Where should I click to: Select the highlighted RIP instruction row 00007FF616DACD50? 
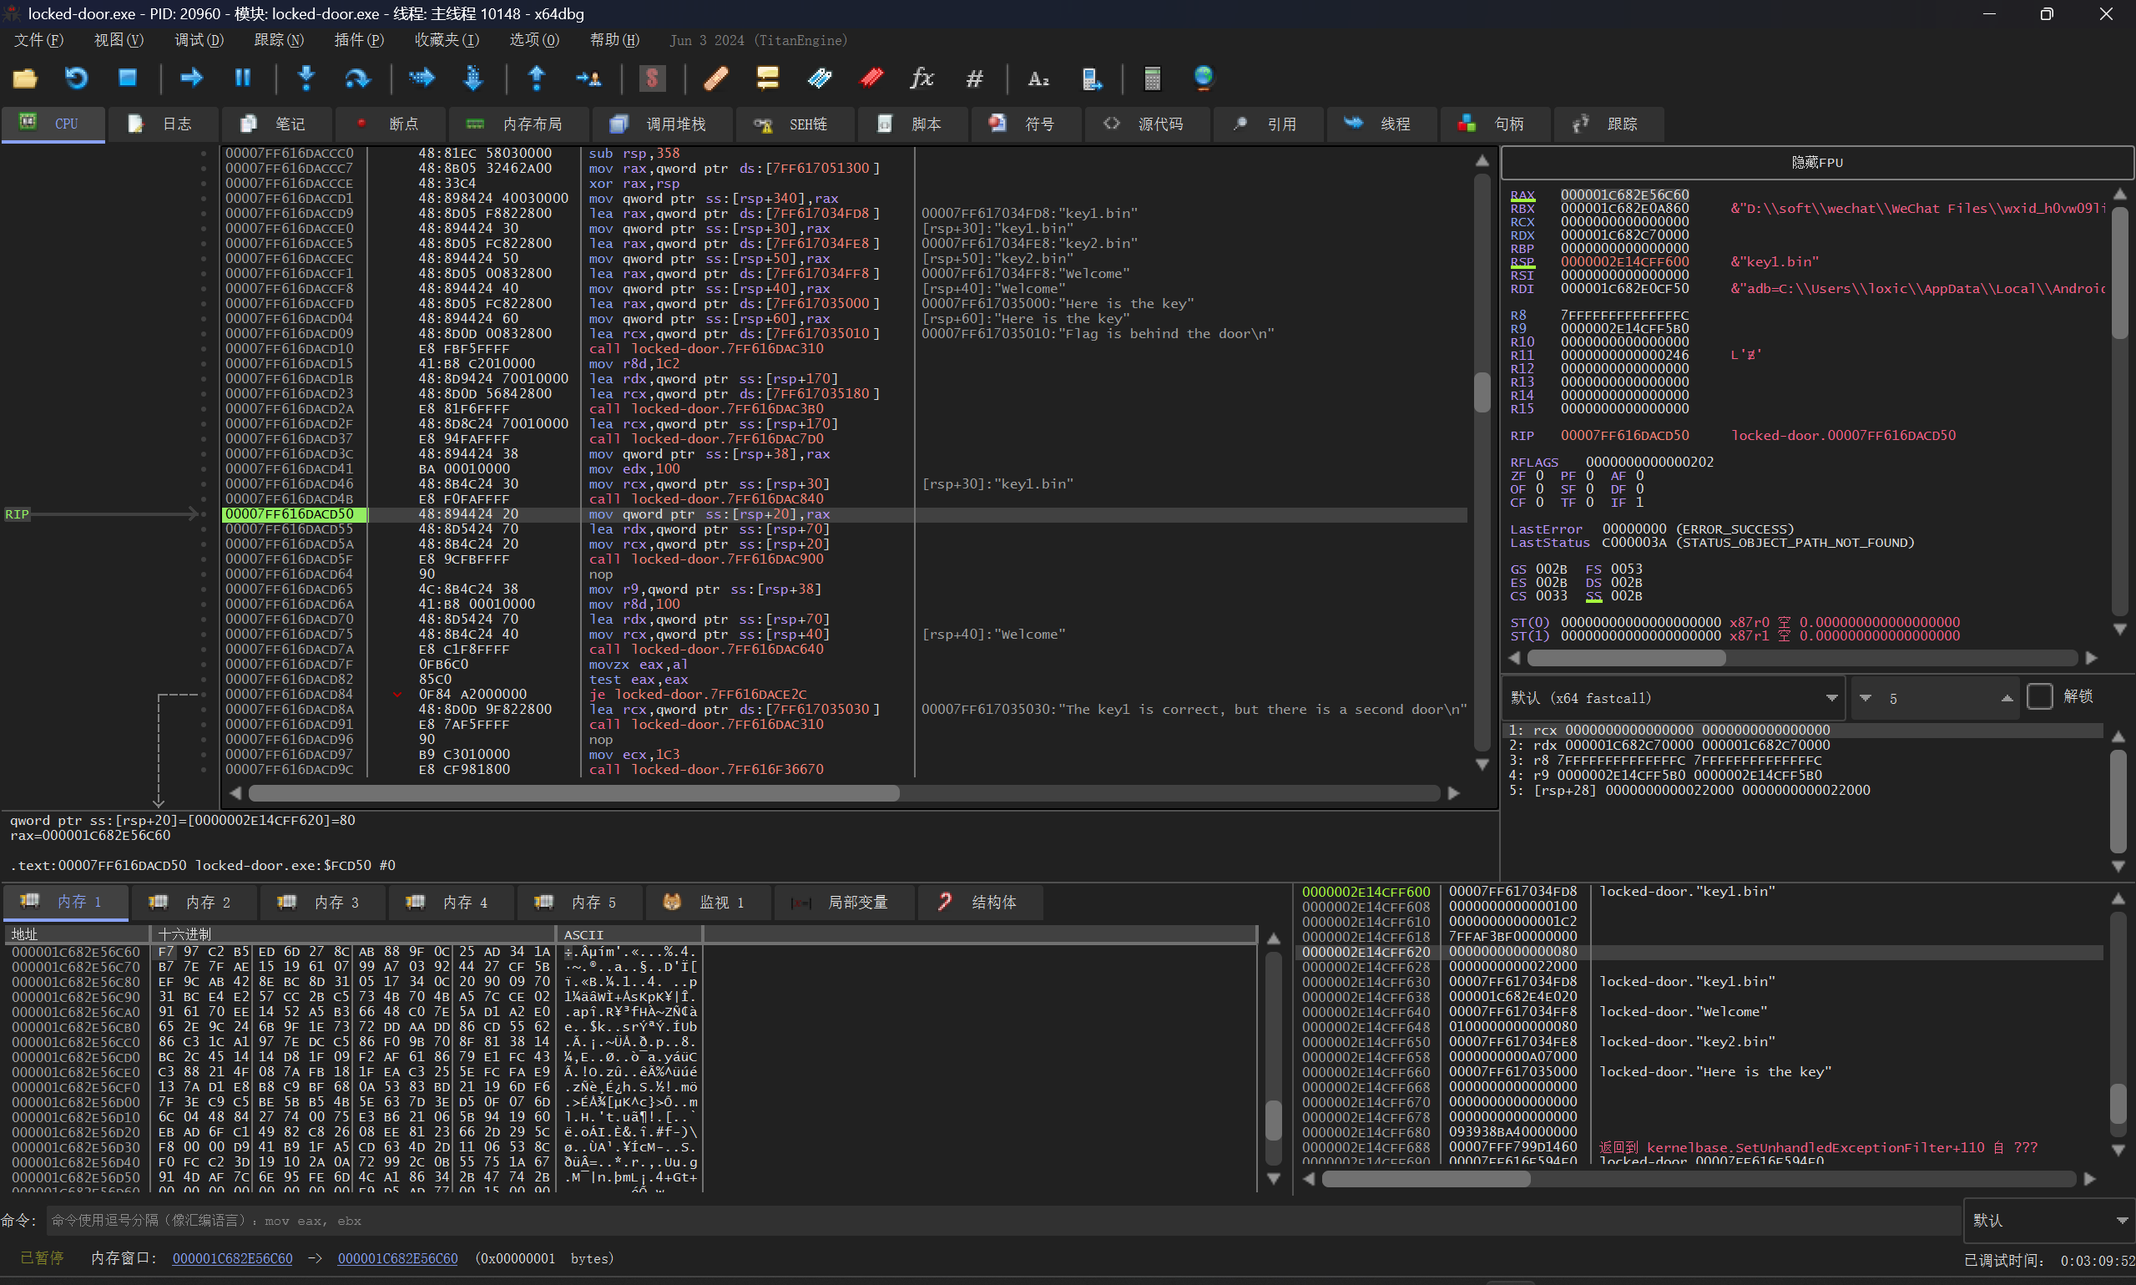[845, 514]
